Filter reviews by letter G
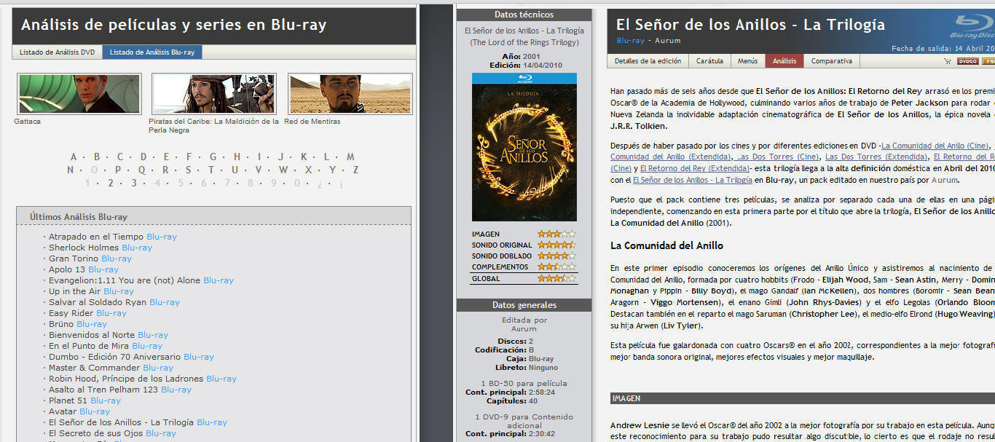 (213, 157)
